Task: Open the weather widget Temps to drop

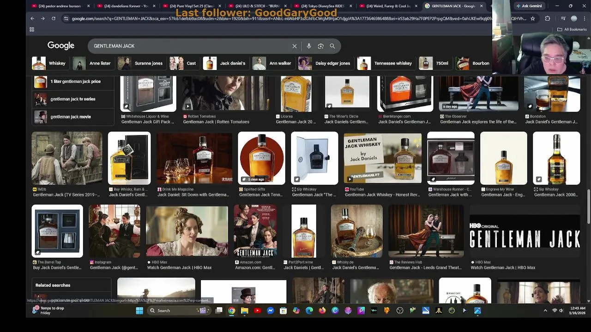Action: click(x=48, y=310)
